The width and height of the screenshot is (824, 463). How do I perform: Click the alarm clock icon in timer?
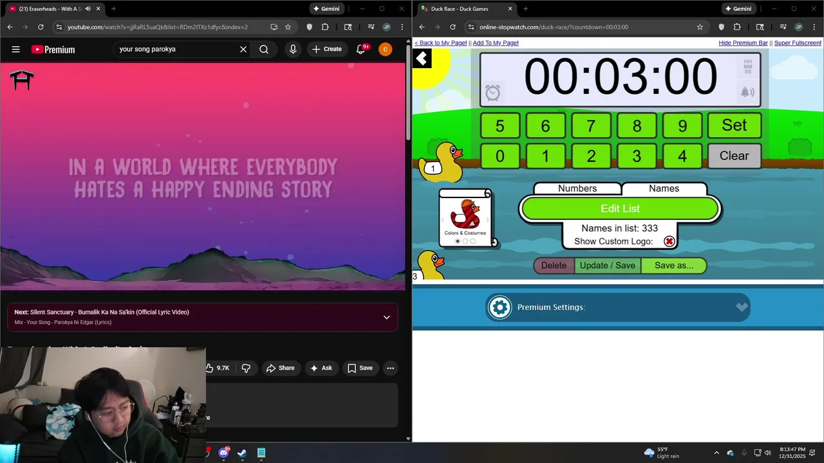(x=492, y=93)
